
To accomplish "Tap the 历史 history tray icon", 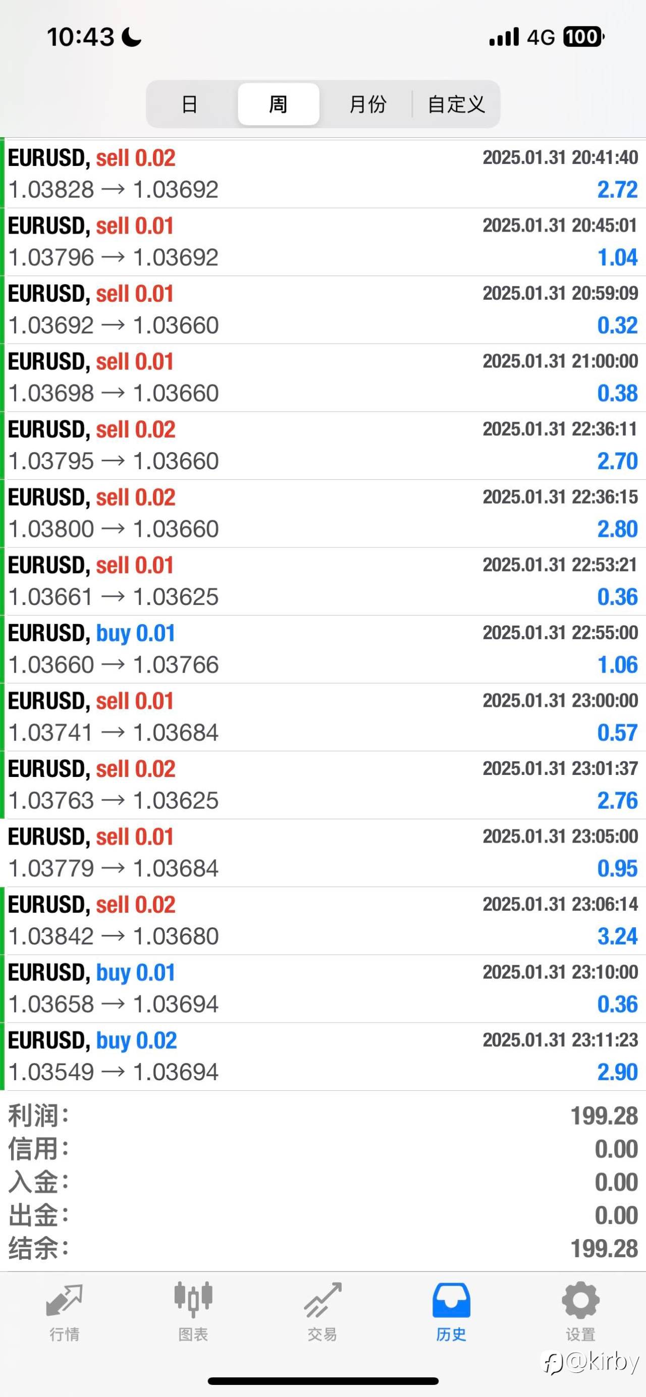I will pyautogui.click(x=451, y=1301).
